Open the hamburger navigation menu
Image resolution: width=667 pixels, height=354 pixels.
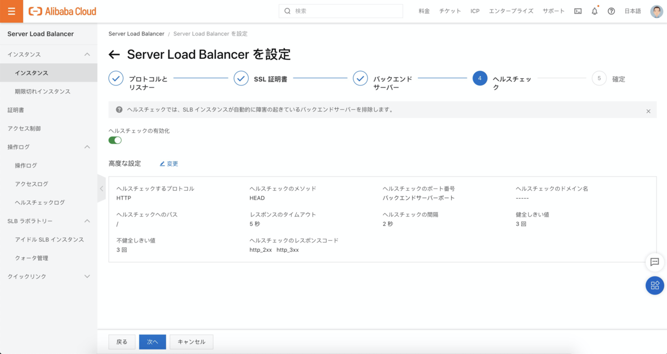11,11
